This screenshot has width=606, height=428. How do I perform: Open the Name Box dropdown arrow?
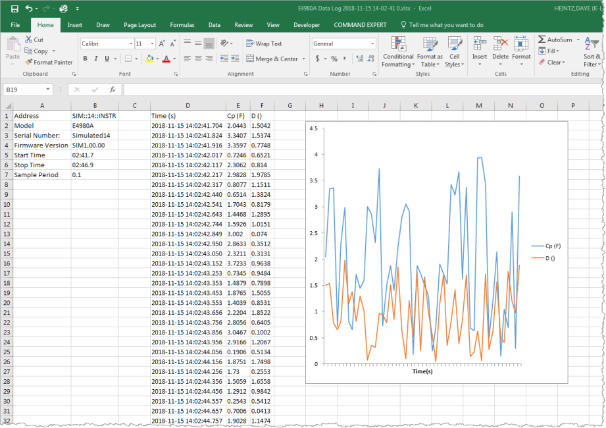[x=47, y=90]
